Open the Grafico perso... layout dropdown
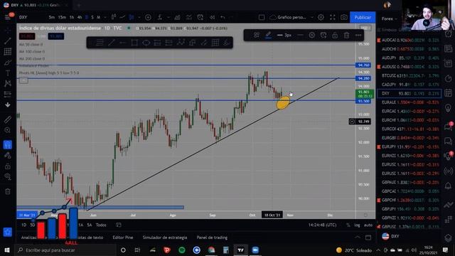The width and height of the screenshot is (455, 256). click(291, 17)
